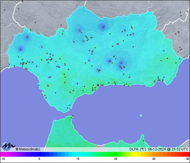190x163 pixels.
Task: Select the 23:52 UTC timestamp
Action: tap(180, 149)
